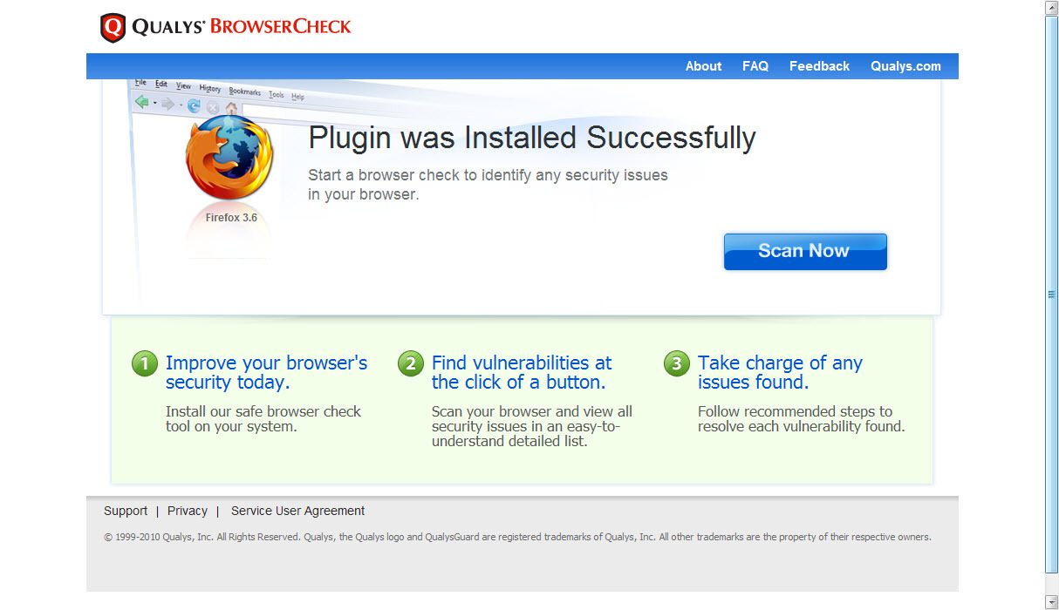Viewport: 1059px width, 610px height.
Task: Click the 'Improve your browser's security today.' heading
Action: click(x=266, y=372)
